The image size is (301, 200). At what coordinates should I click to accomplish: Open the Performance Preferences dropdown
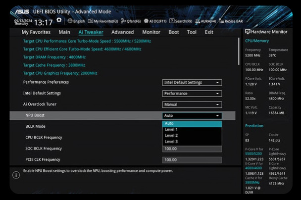point(192,82)
